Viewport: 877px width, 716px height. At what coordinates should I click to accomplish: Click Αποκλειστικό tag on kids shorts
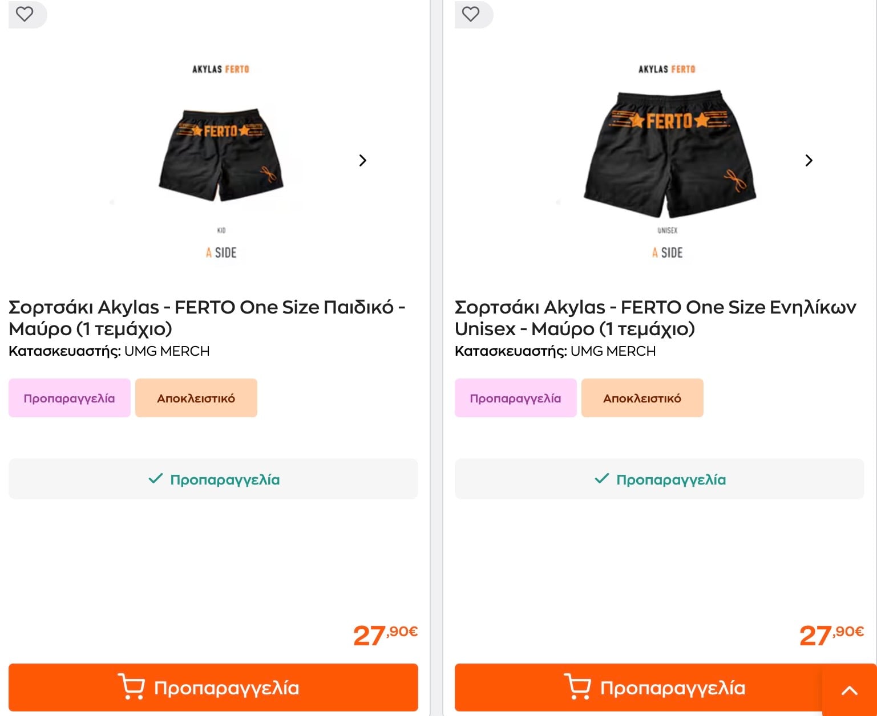[196, 398]
